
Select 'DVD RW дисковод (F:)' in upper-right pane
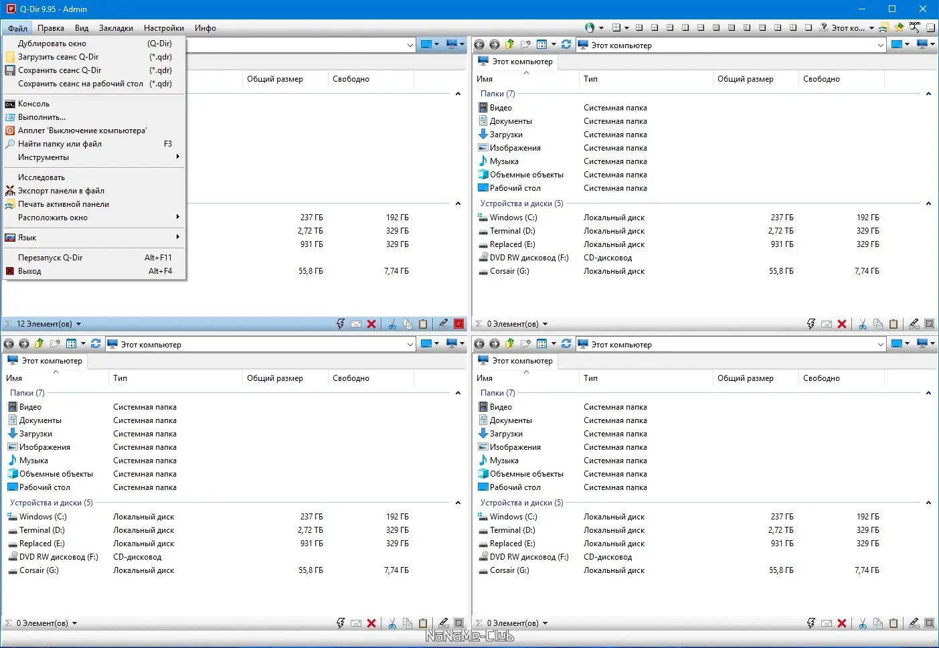pyautogui.click(x=523, y=258)
